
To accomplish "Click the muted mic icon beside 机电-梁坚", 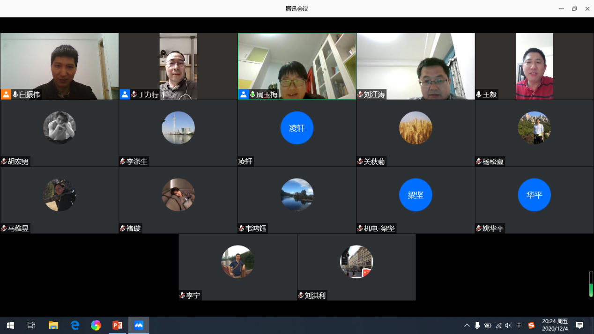I will pos(360,229).
